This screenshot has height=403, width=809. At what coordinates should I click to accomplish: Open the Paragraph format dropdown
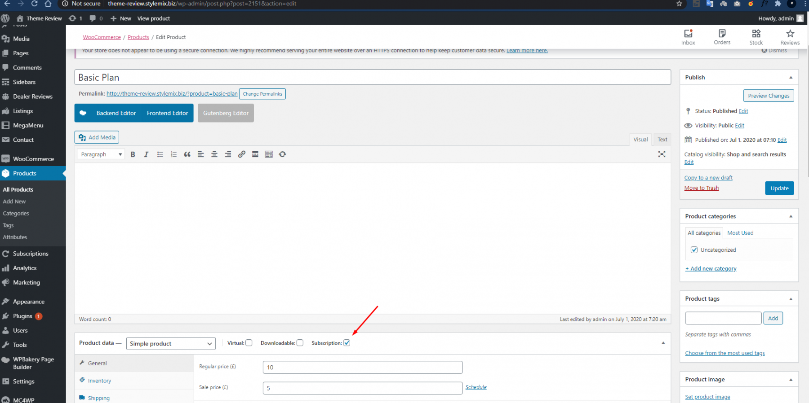(x=101, y=154)
